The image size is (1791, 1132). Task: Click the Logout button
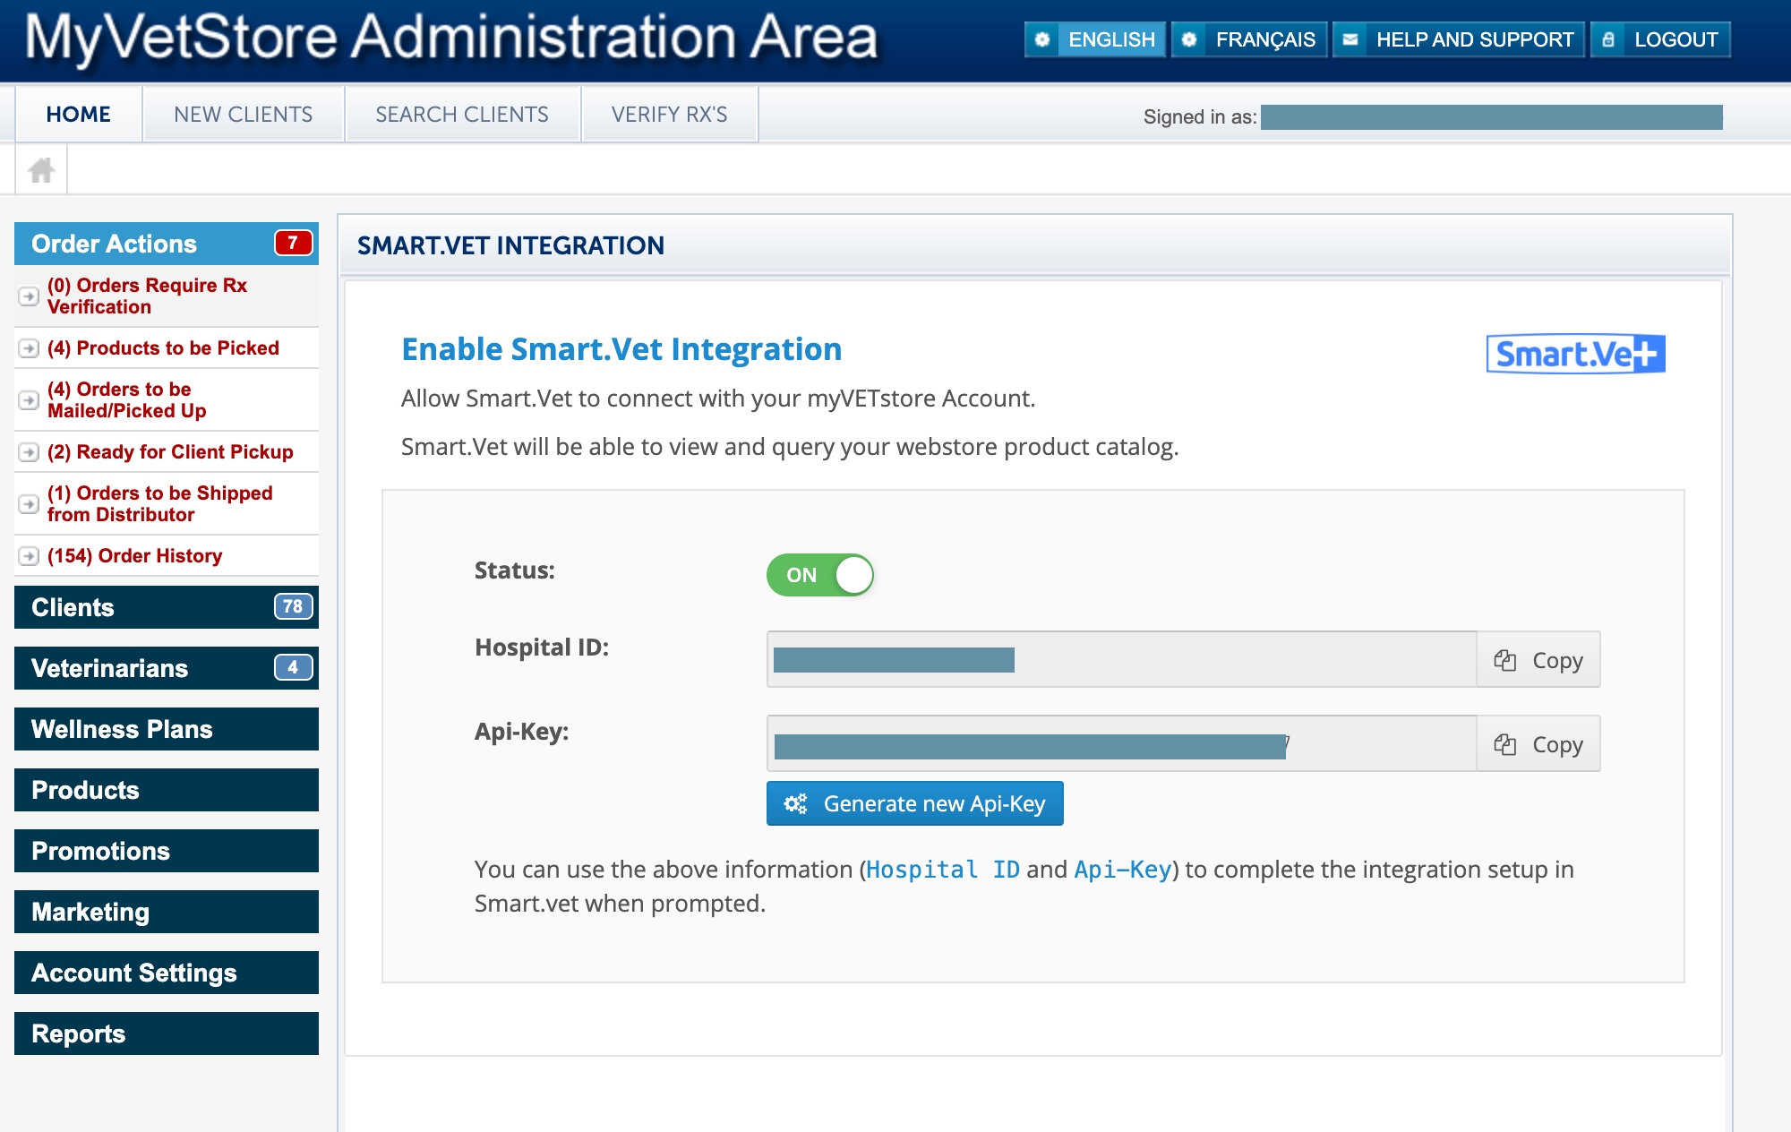coord(1660,39)
